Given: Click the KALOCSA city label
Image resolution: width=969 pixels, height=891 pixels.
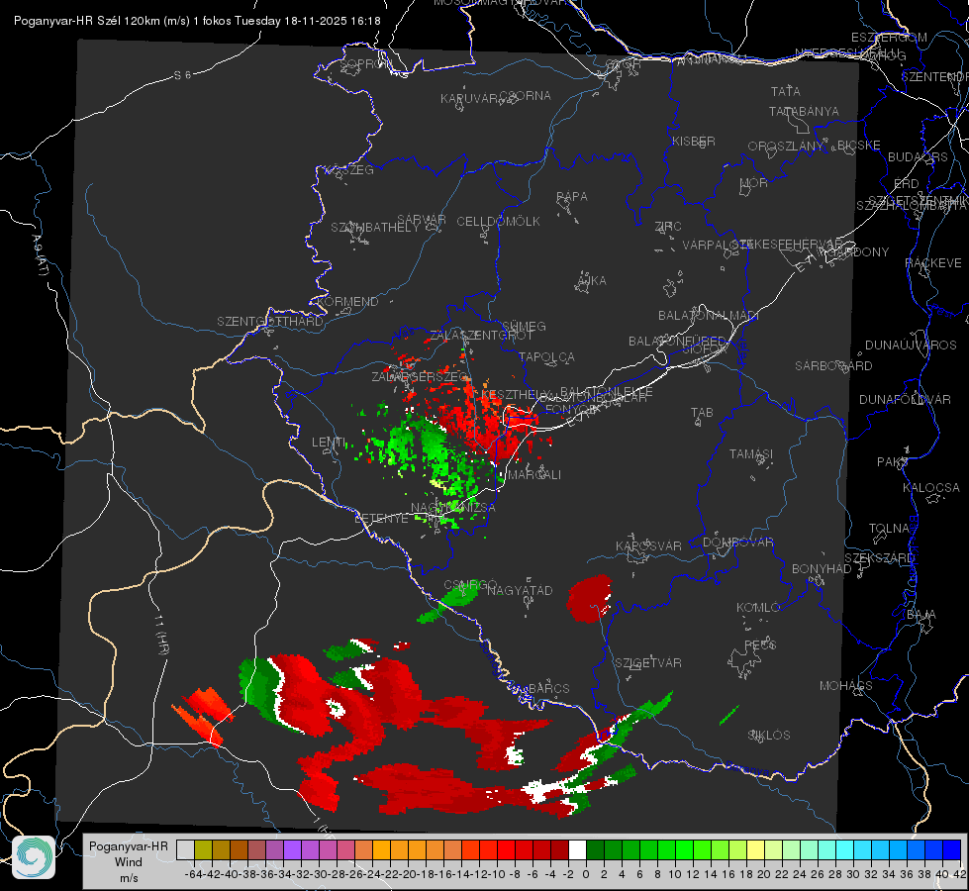Looking at the screenshot, I should 931,488.
